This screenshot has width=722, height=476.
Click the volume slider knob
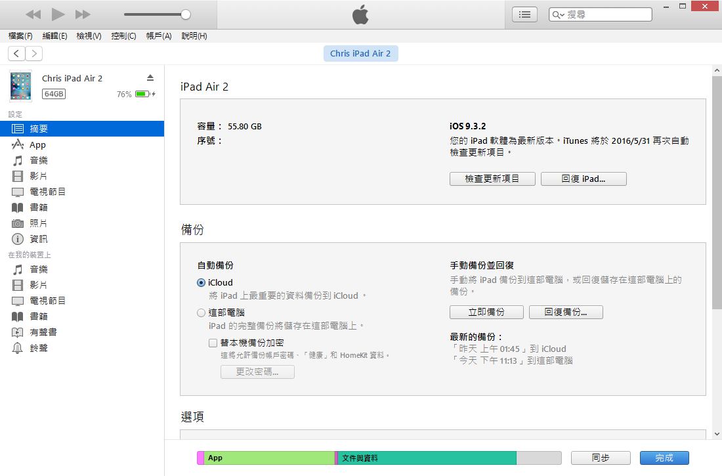(x=186, y=14)
